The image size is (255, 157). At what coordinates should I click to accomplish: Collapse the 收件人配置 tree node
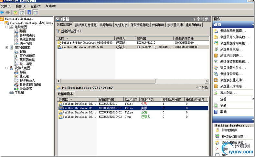pyautogui.click(x=7, y=68)
